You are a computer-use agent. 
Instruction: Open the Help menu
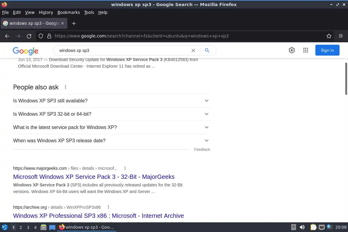tap(103, 12)
